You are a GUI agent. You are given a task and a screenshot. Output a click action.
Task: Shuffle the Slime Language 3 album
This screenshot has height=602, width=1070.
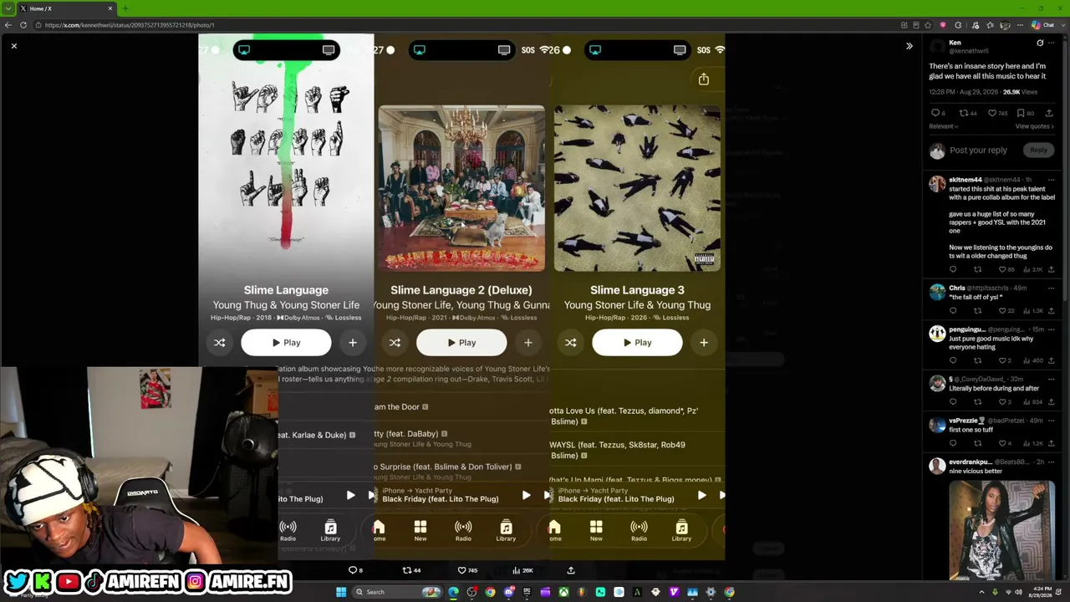point(570,343)
